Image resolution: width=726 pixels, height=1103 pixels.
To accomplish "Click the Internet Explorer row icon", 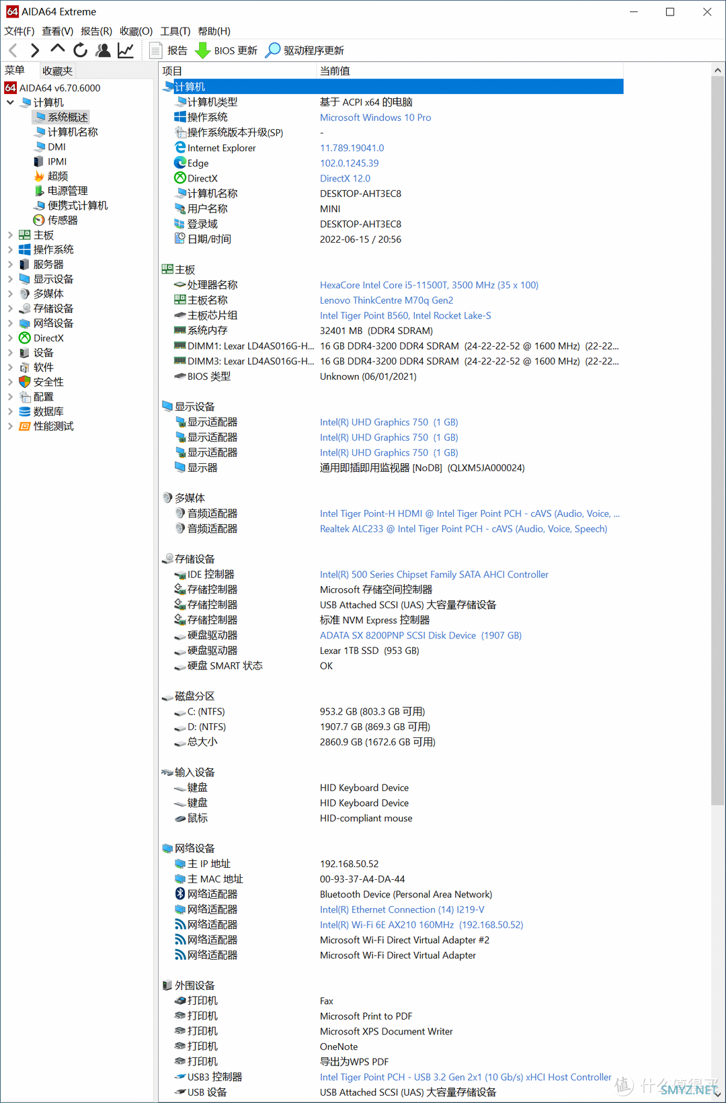I will pyautogui.click(x=180, y=147).
